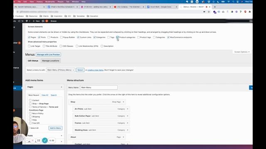The width and height of the screenshot is (266, 149).
Task: Click the Spotlight search icon in menu bar
Action: 233,2
